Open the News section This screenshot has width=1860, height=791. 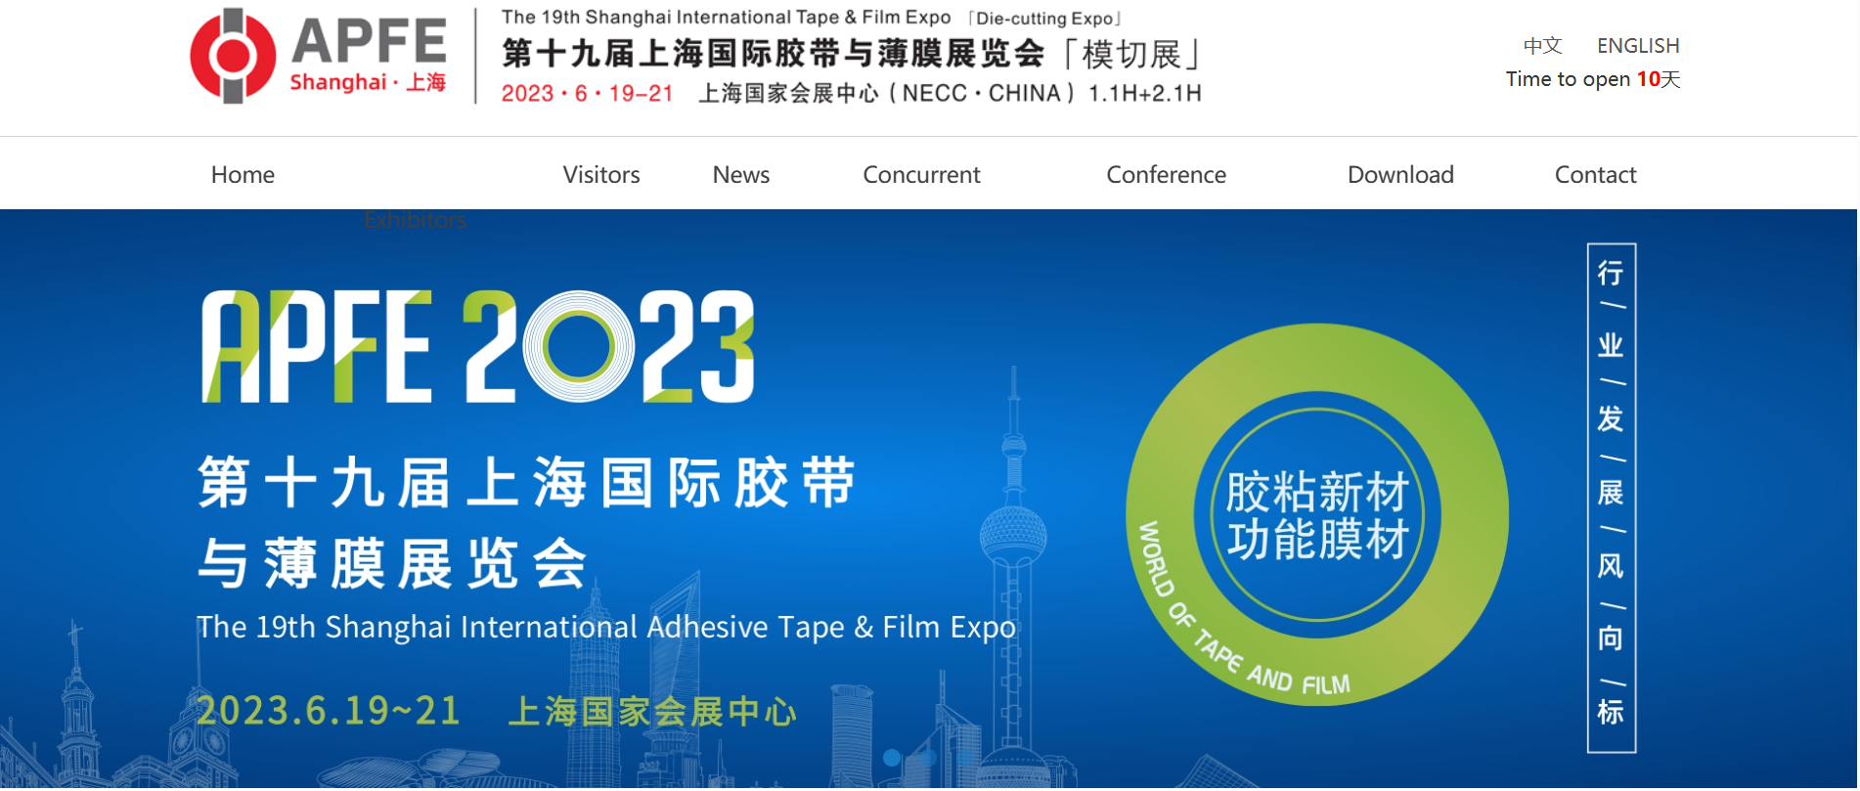coord(741,174)
